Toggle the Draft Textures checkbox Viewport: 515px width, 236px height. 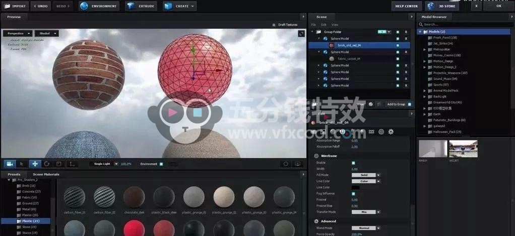pos(274,25)
